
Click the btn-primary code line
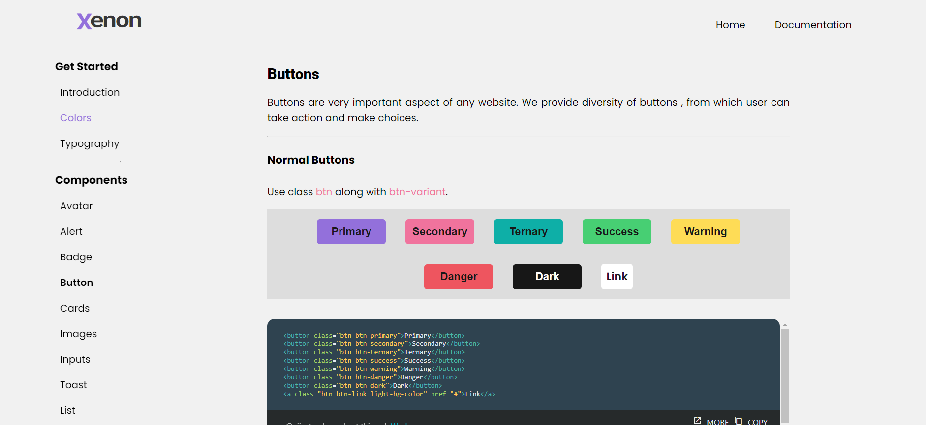(374, 336)
